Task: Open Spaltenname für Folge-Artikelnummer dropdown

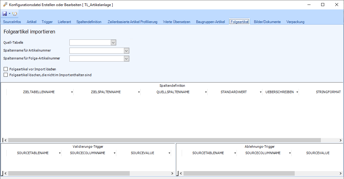Action: (x=127, y=59)
